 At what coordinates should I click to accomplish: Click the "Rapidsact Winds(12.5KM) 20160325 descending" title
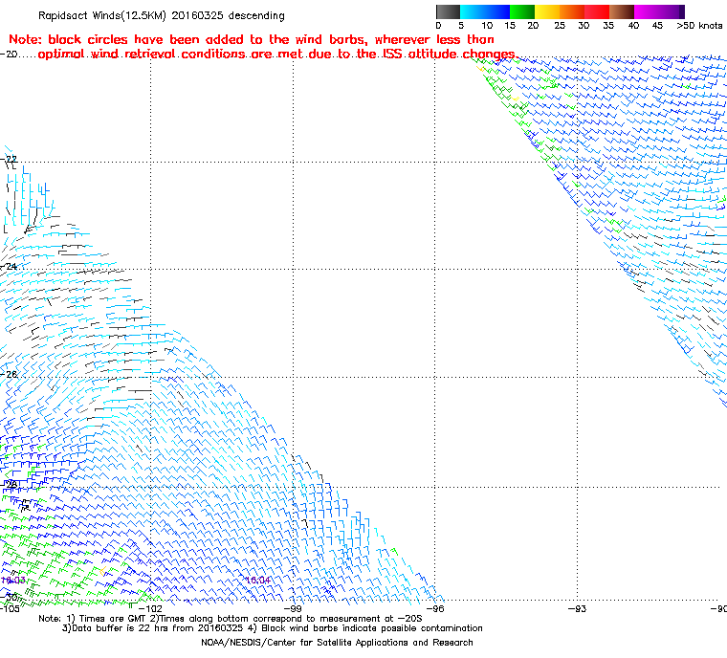point(162,15)
